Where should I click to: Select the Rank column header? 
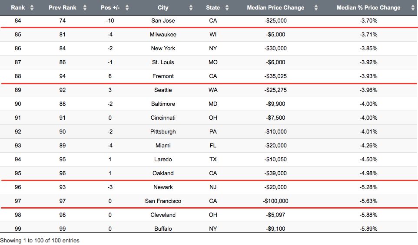[x=18, y=8]
